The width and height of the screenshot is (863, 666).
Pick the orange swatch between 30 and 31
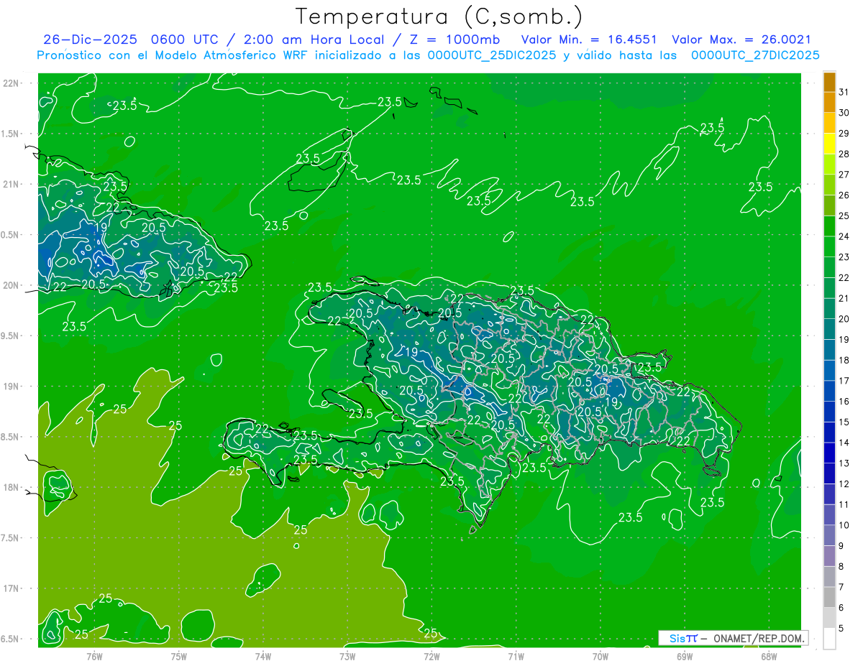pyautogui.click(x=829, y=103)
